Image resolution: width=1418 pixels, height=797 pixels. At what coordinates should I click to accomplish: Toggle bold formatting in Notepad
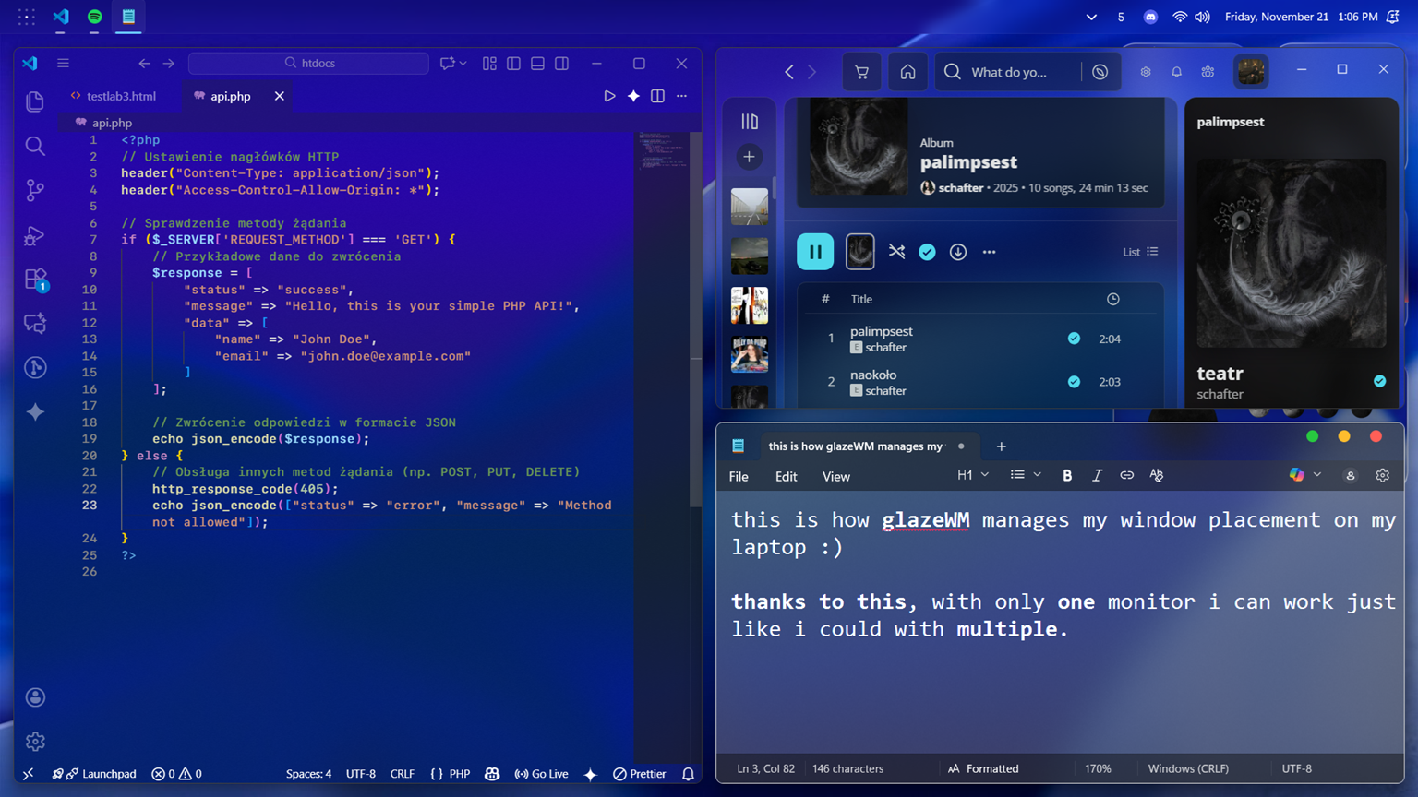1067,475
